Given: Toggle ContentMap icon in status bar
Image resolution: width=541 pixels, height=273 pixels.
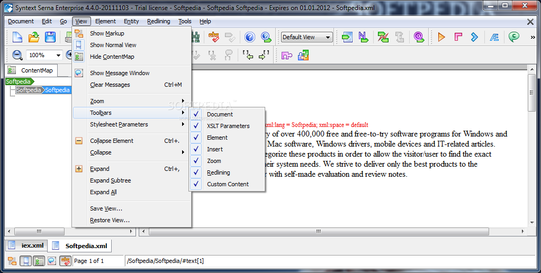Looking at the screenshot, I should pos(39,261).
